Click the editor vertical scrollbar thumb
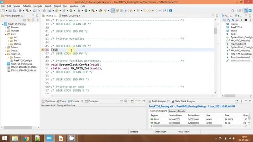This screenshot has height=142, width=253. tap(215, 31)
